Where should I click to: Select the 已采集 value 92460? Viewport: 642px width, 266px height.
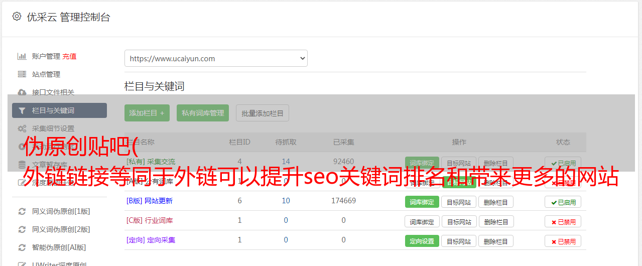click(x=344, y=162)
